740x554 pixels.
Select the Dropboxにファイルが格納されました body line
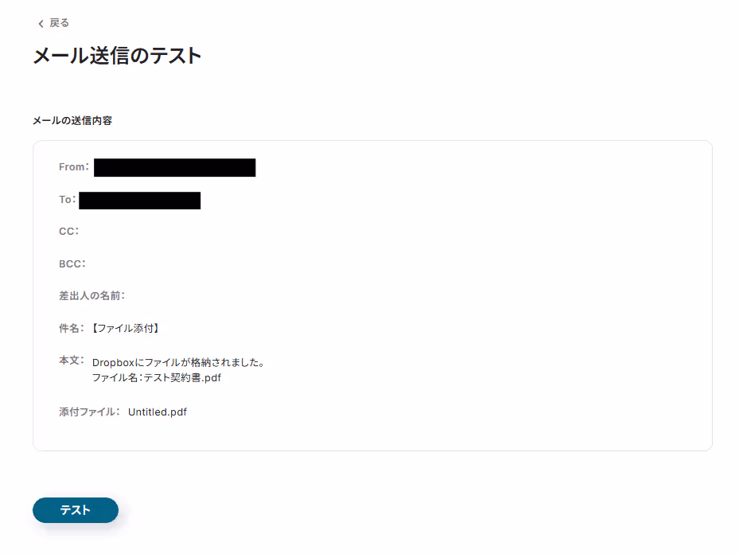click(x=178, y=363)
